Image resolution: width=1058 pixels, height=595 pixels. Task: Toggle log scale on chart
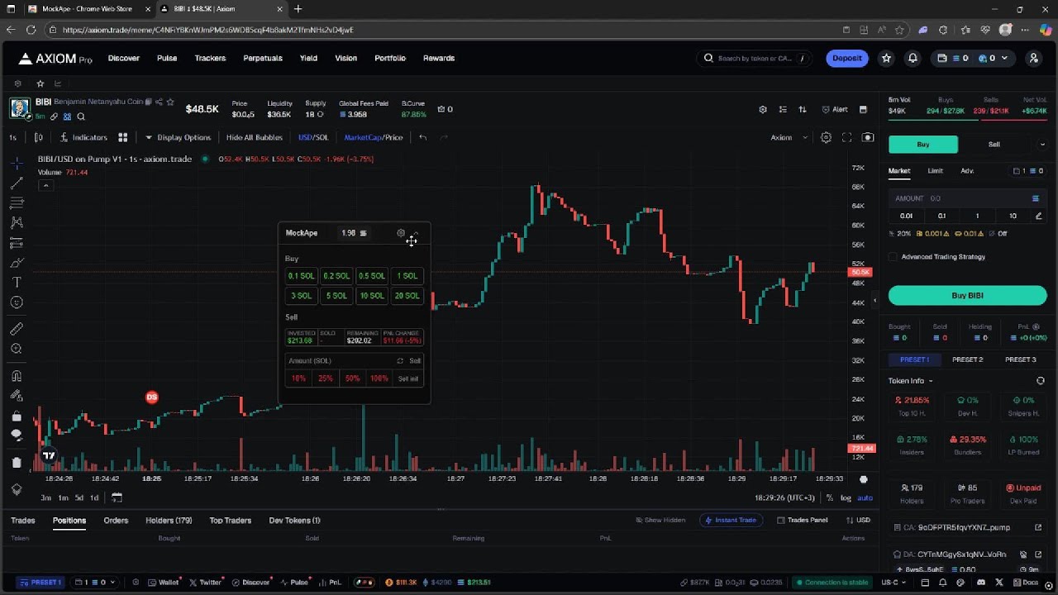click(x=846, y=497)
